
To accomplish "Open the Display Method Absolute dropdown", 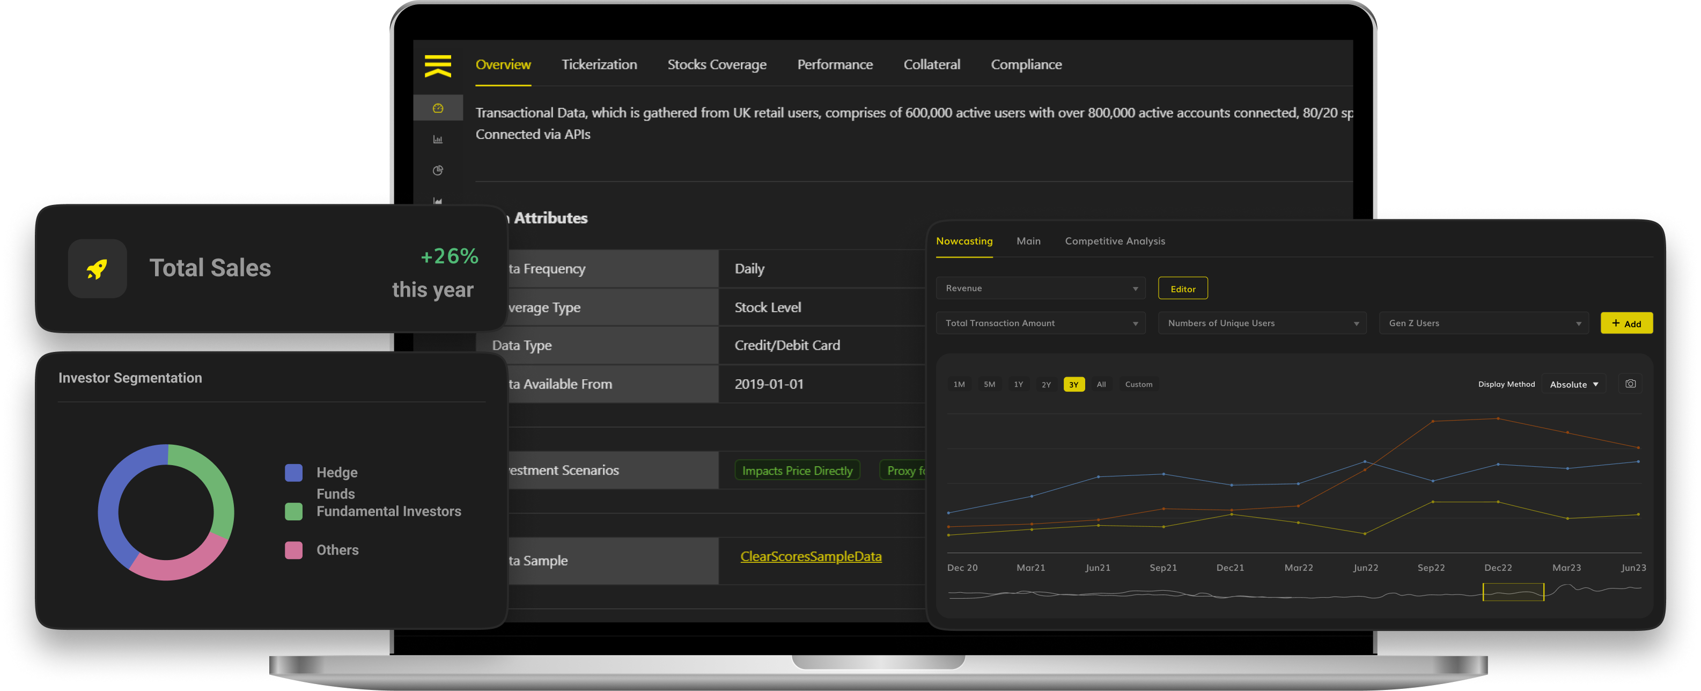I will pyautogui.click(x=1573, y=384).
